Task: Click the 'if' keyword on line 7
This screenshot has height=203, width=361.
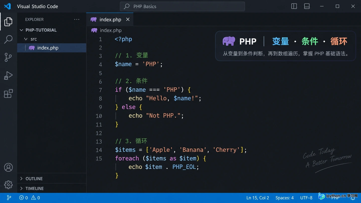Action: click(118, 90)
